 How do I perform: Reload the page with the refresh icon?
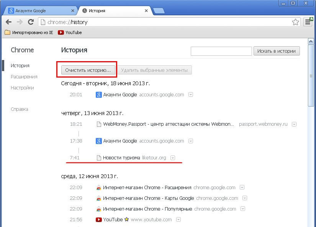click(x=31, y=22)
